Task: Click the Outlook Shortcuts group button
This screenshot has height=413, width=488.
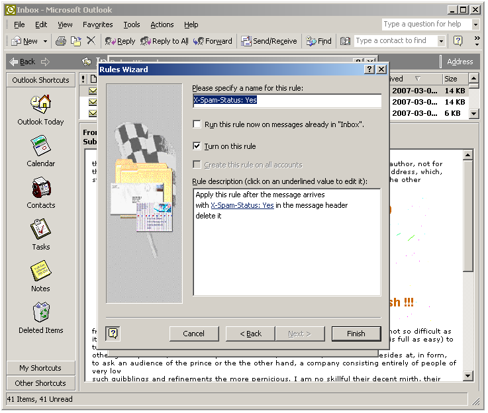Action: tap(41, 80)
